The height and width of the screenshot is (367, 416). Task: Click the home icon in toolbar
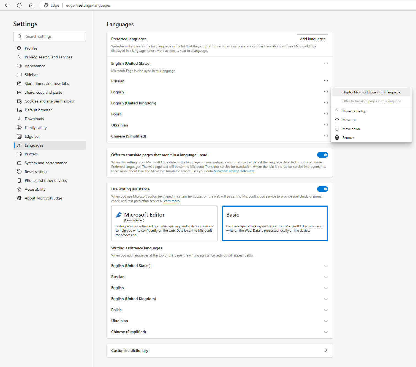point(31,5)
